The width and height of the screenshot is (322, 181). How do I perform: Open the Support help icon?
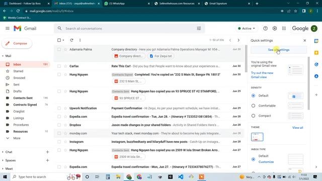265,29
